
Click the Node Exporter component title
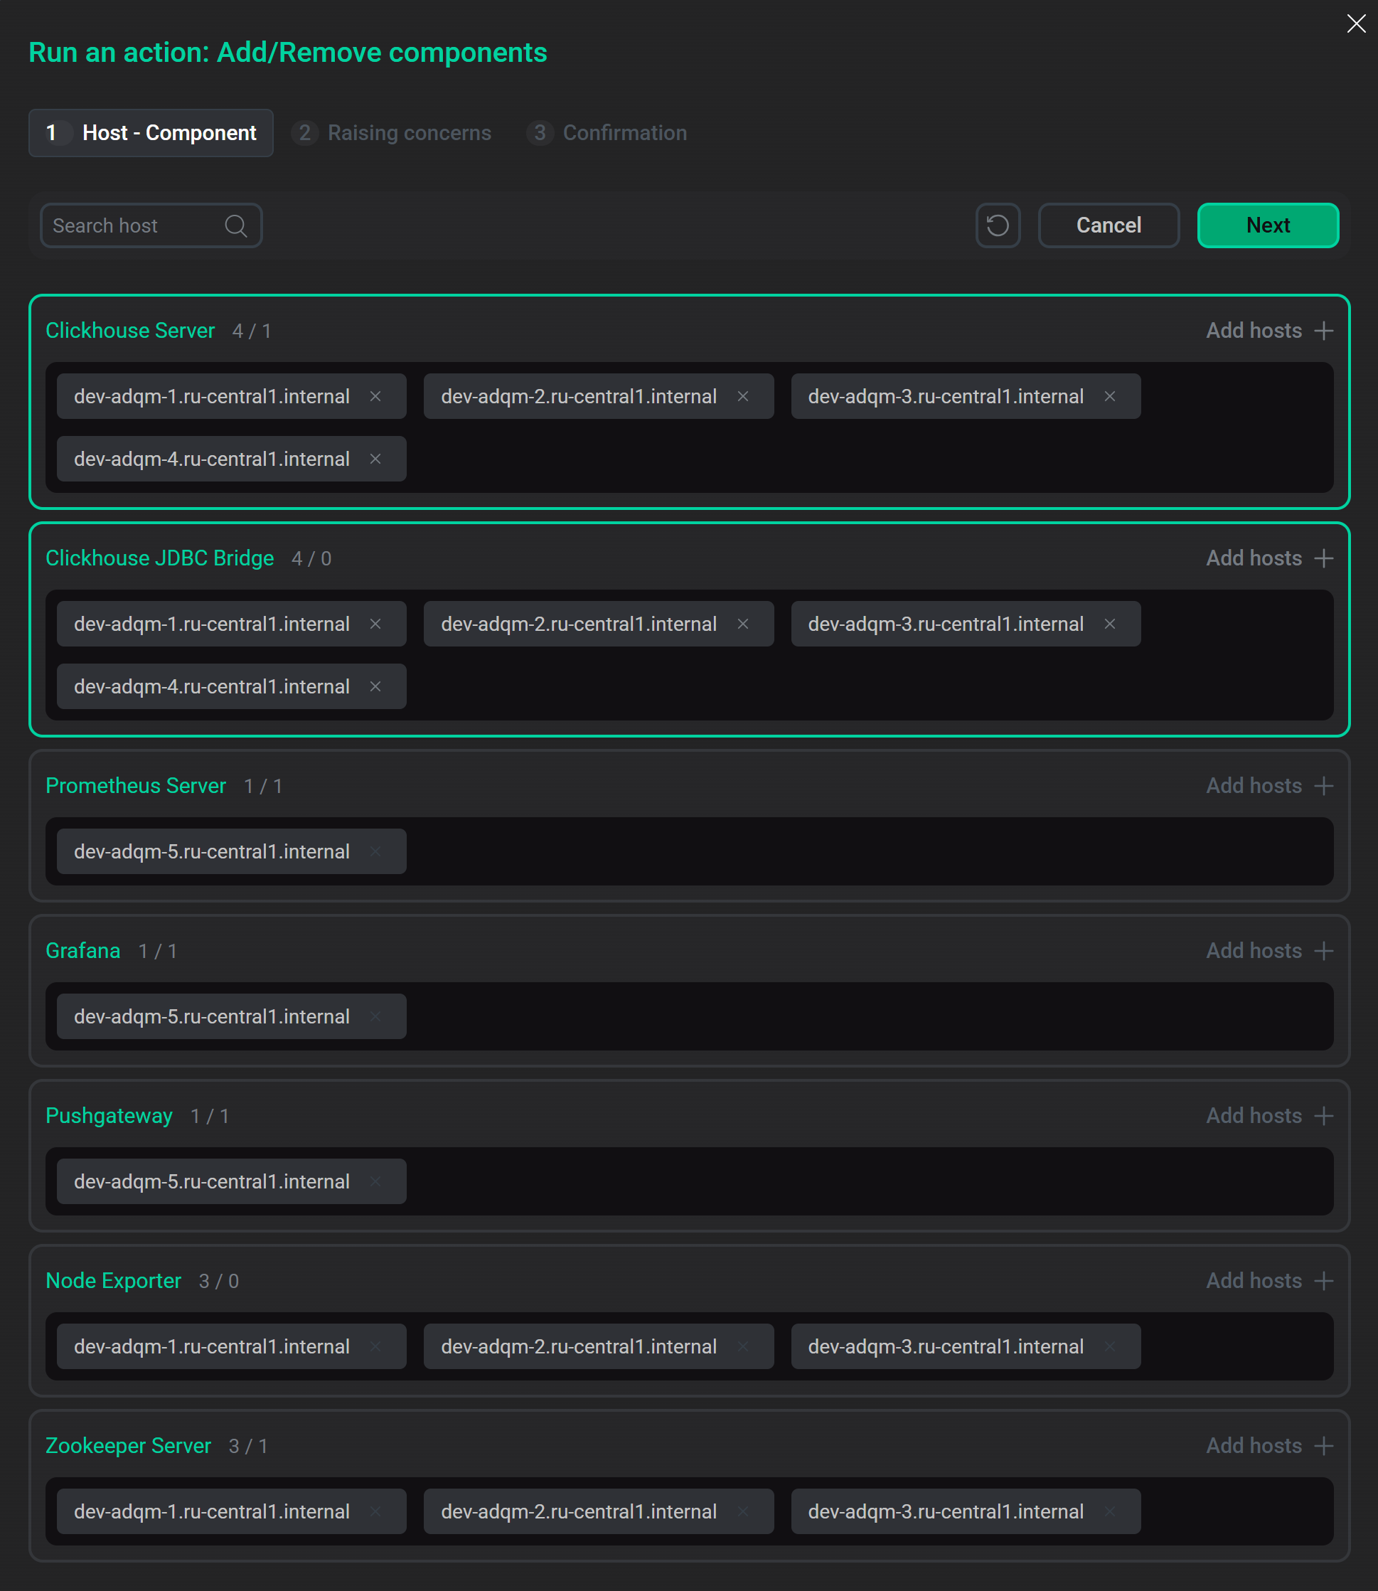[114, 1281]
